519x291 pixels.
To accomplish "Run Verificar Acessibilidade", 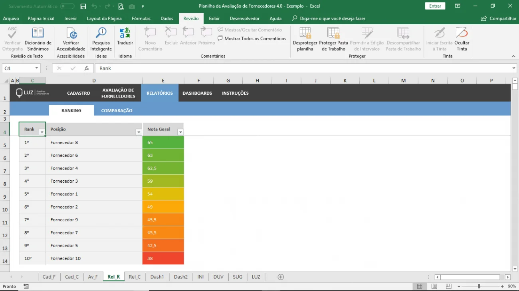I will tap(71, 39).
